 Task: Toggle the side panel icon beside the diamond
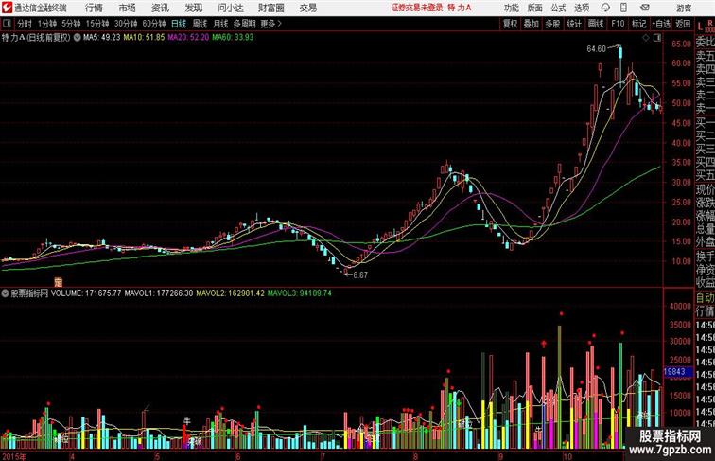point(657,39)
